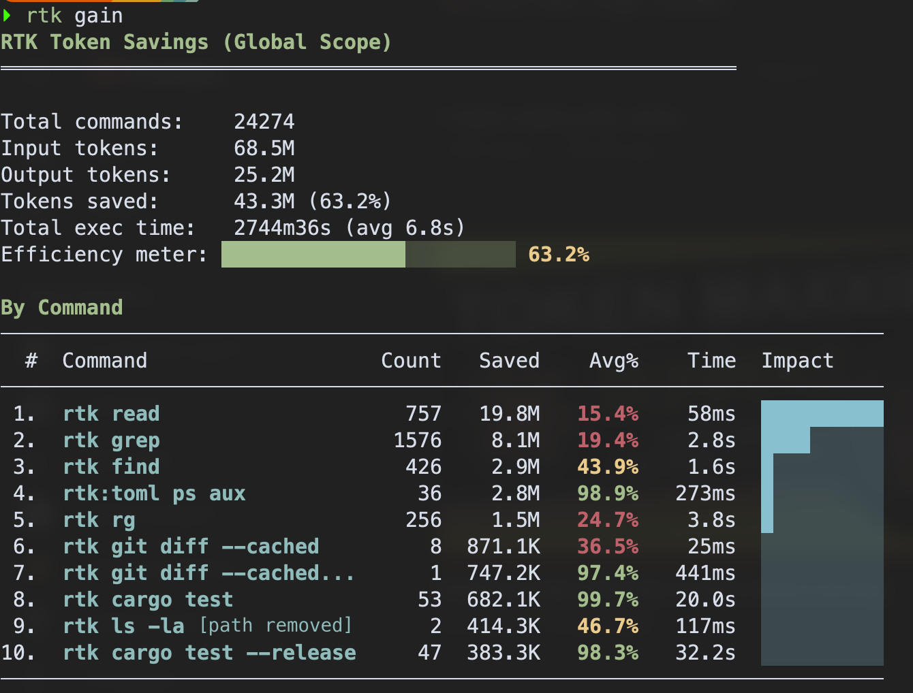Click the "rtk ls -la" command name

click(x=123, y=626)
